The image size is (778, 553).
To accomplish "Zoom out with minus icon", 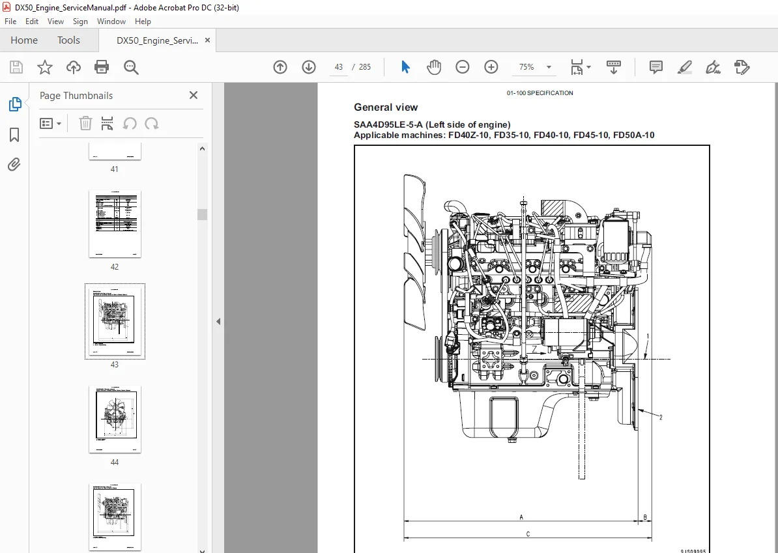I will [463, 67].
